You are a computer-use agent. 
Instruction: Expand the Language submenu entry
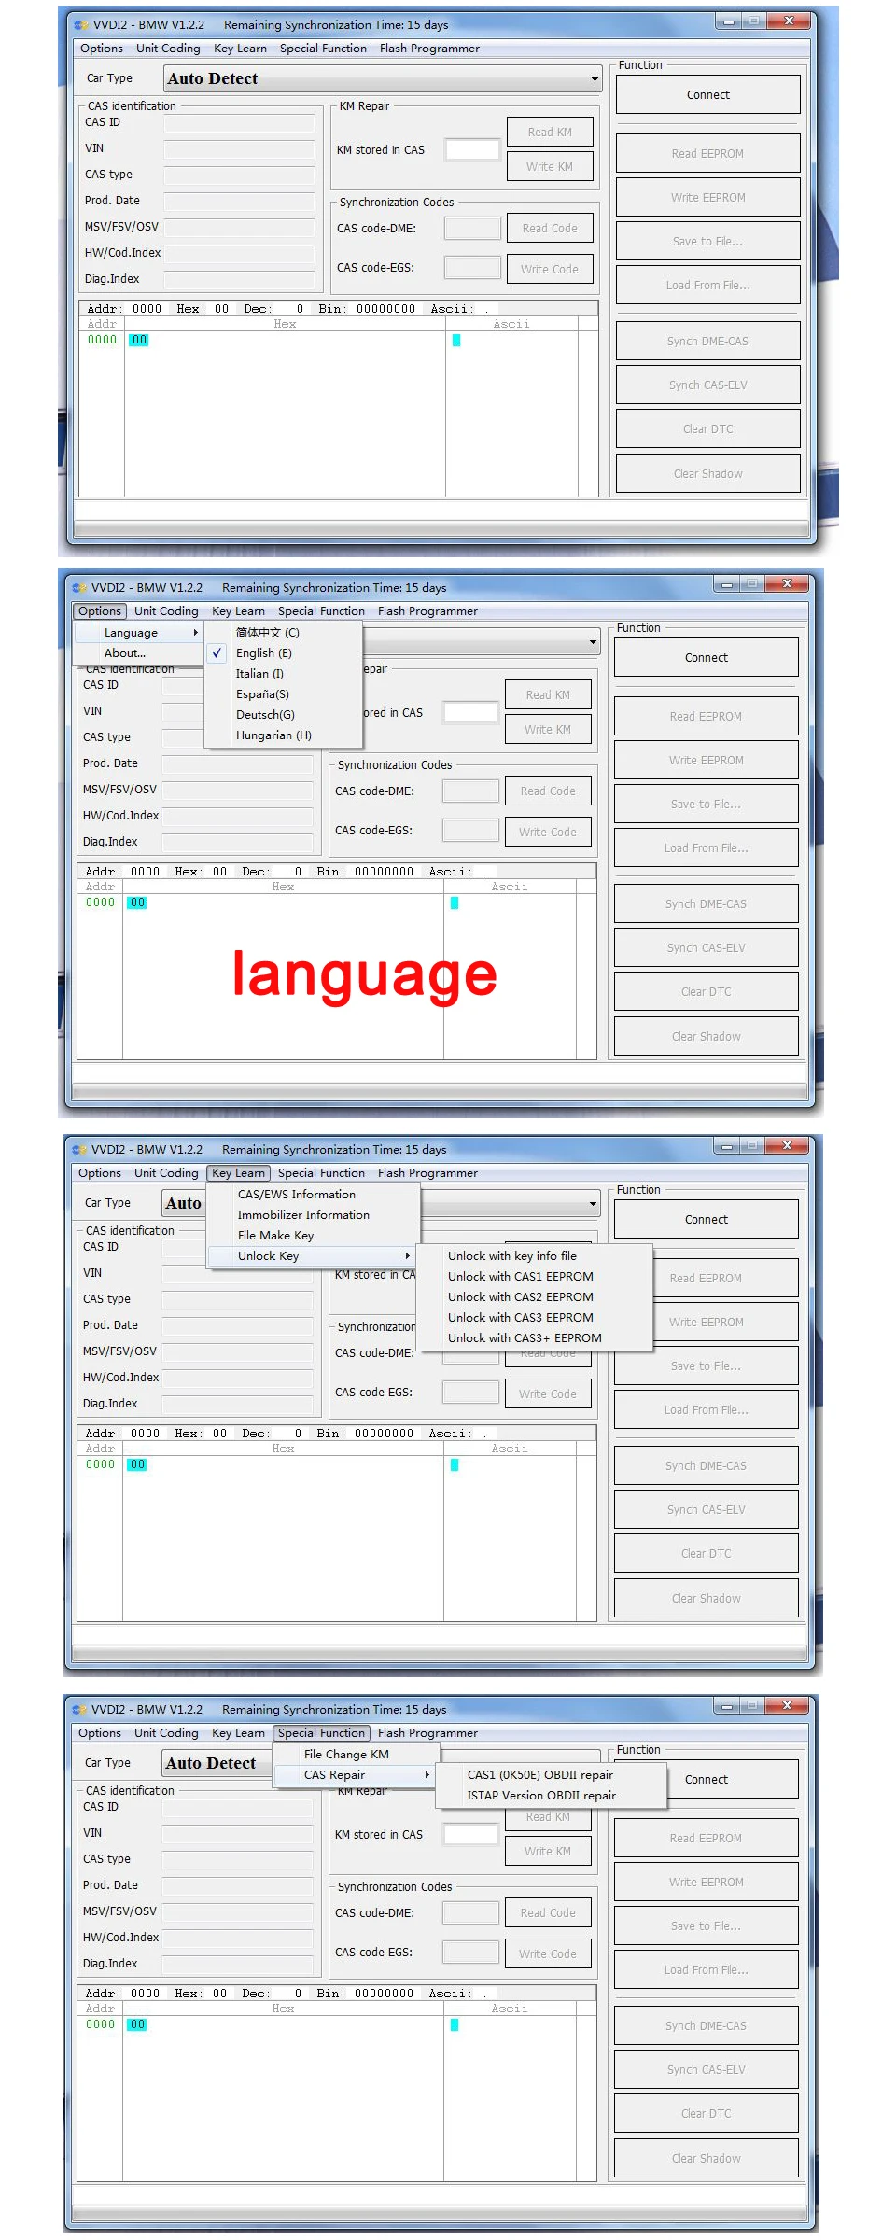pyautogui.click(x=139, y=633)
